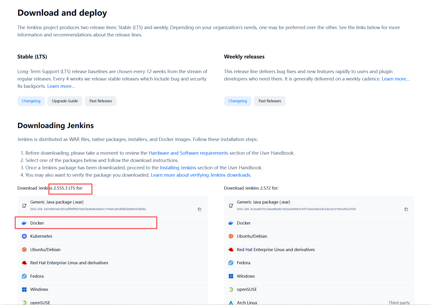
Task: Choose the Fedora icon in LTS list
Action: [x=24, y=276]
